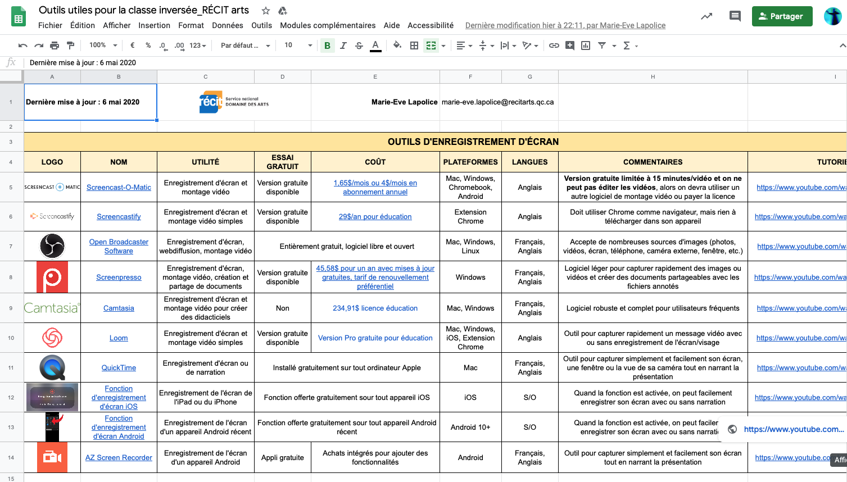Open the Dernière modification history link
Viewport: 847px width, 482px height.
coord(565,25)
